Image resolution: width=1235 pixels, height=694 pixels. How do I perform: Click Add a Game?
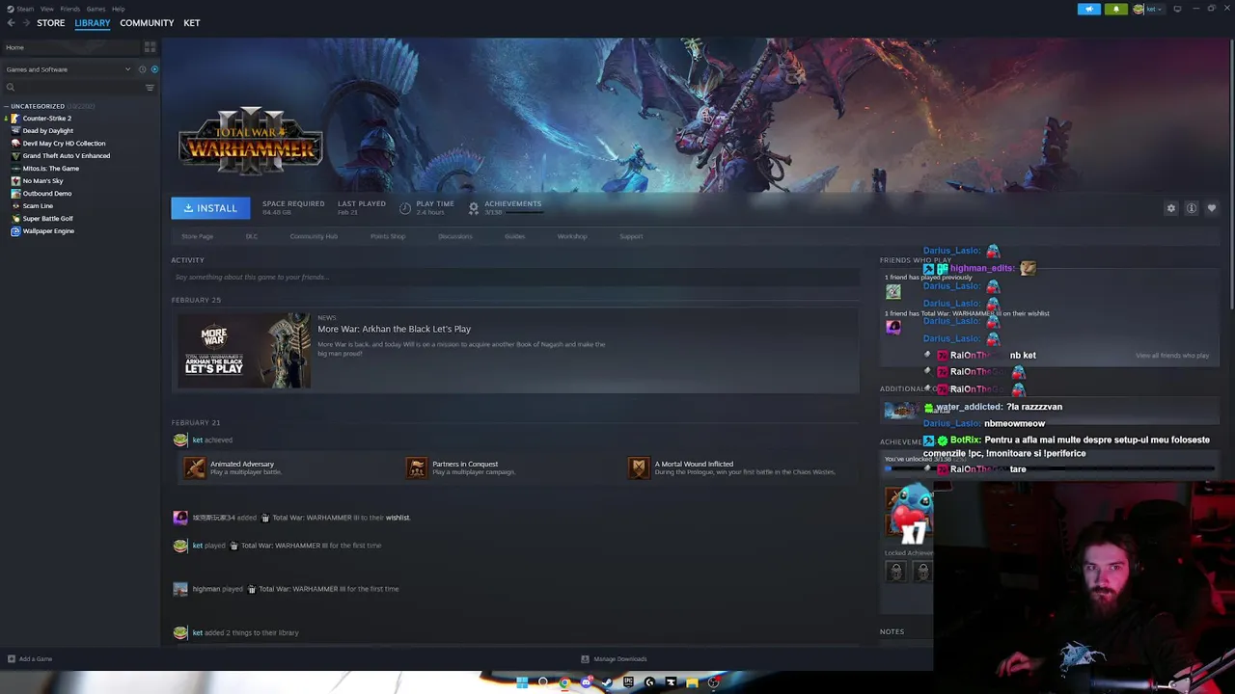[x=30, y=659]
